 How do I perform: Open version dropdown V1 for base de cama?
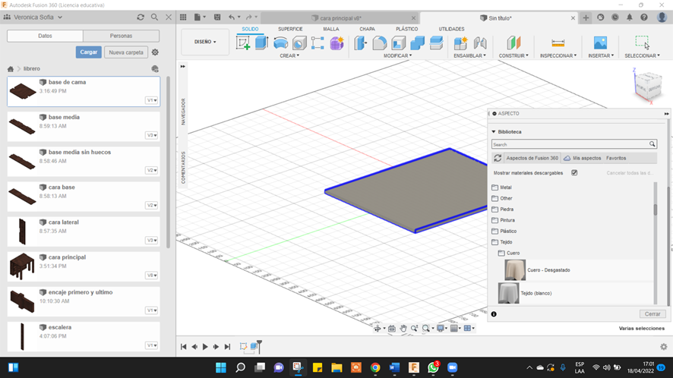151,100
